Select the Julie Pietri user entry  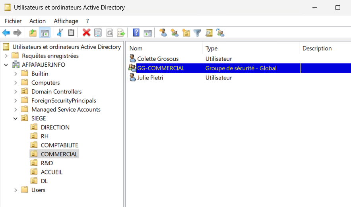tap(150, 78)
